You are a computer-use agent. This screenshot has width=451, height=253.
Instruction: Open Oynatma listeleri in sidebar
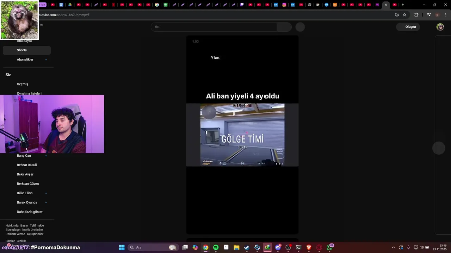click(29, 93)
